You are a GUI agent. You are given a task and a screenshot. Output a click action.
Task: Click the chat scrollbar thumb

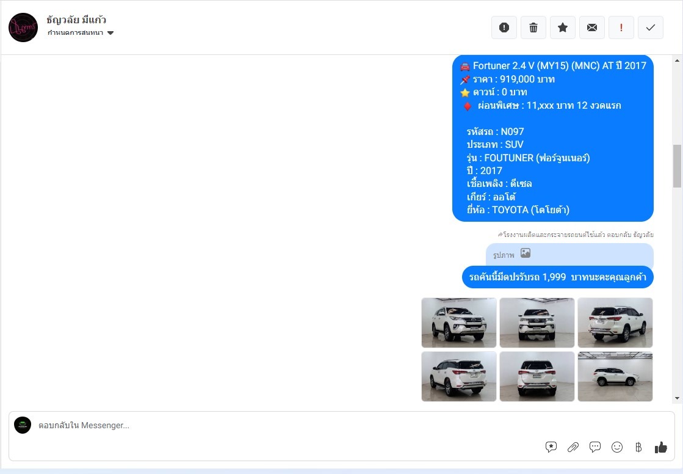pyautogui.click(x=677, y=166)
